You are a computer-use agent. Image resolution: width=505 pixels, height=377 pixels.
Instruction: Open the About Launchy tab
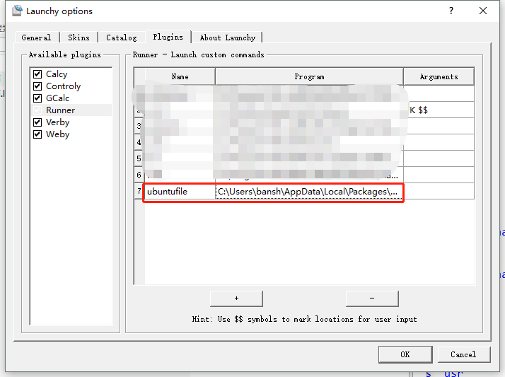[227, 37]
